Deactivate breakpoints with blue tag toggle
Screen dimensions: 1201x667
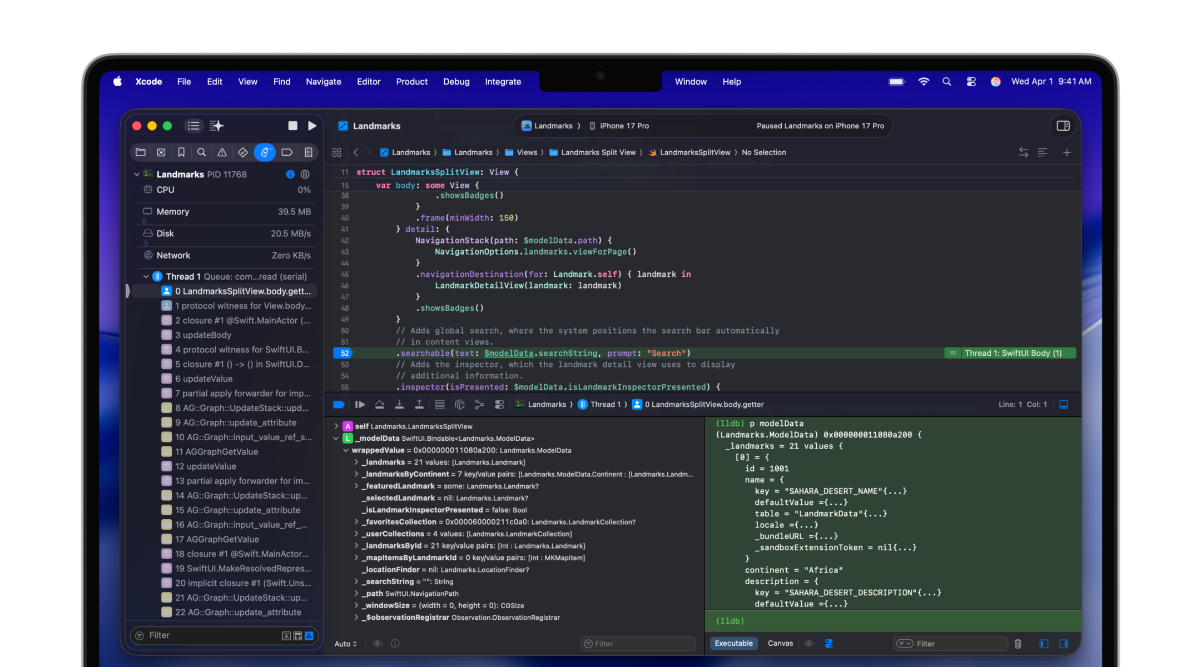(x=339, y=405)
